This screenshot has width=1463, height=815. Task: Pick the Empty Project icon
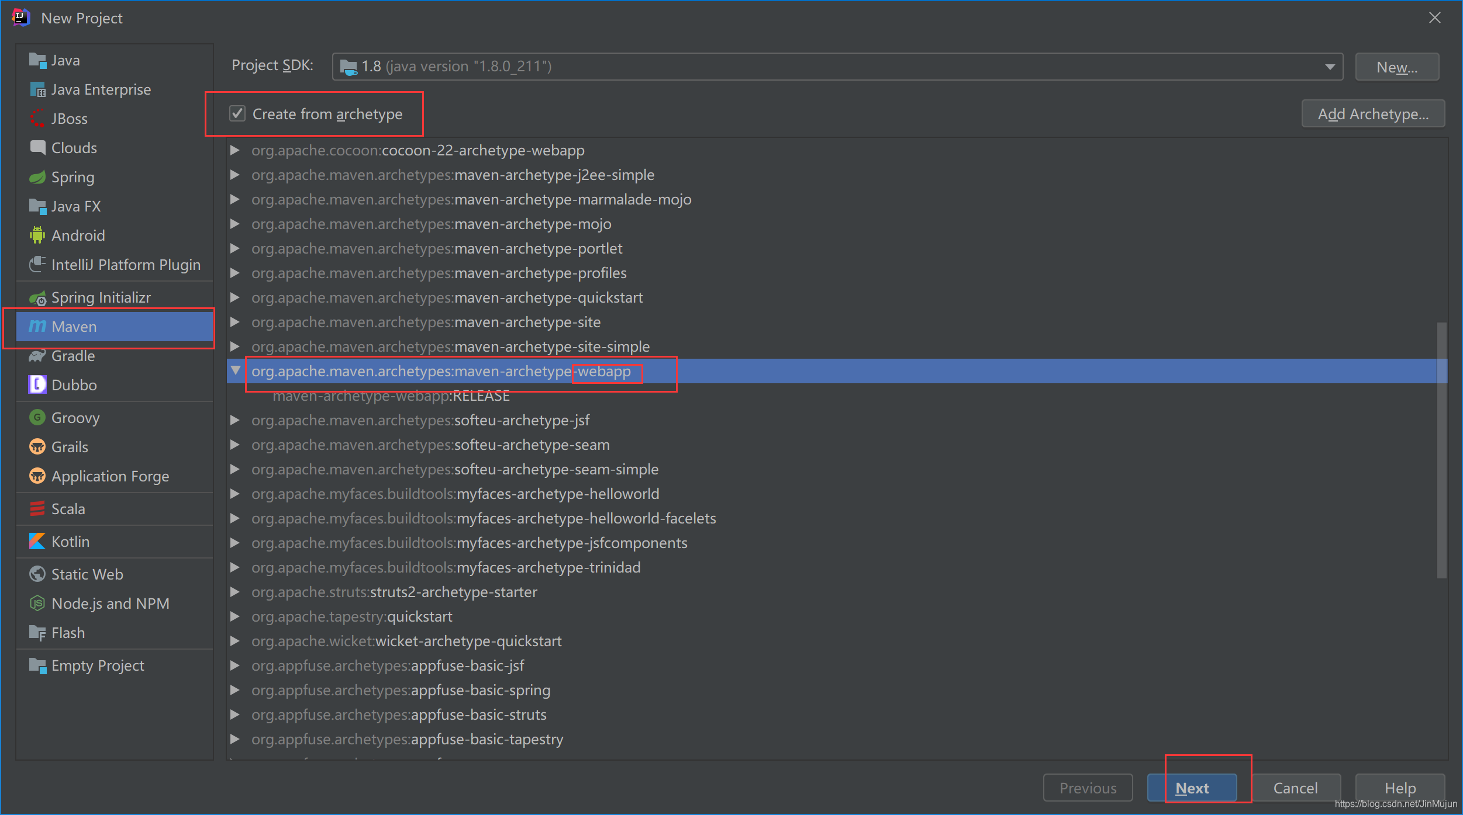[37, 665]
